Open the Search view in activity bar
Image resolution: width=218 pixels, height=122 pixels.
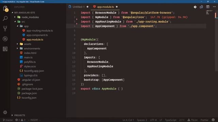tap(5, 18)
